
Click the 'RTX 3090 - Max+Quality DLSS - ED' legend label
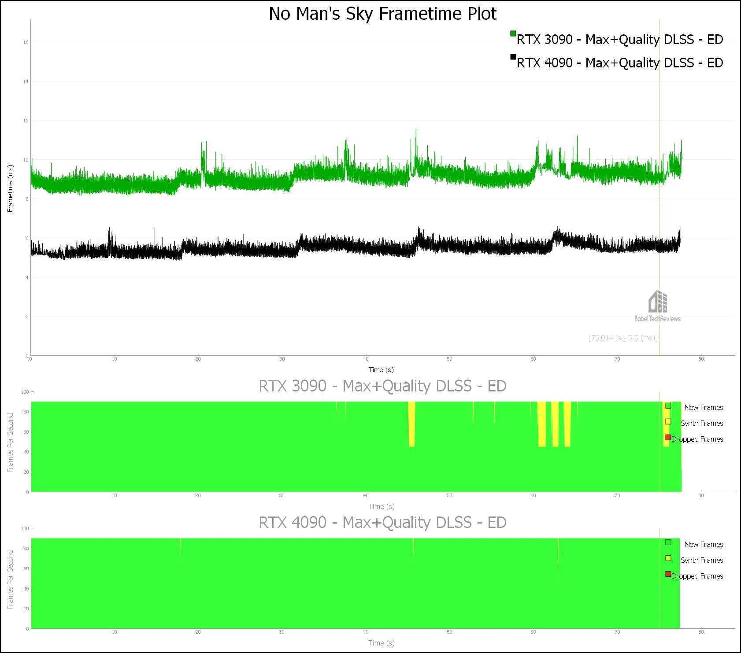click(620, 40)
